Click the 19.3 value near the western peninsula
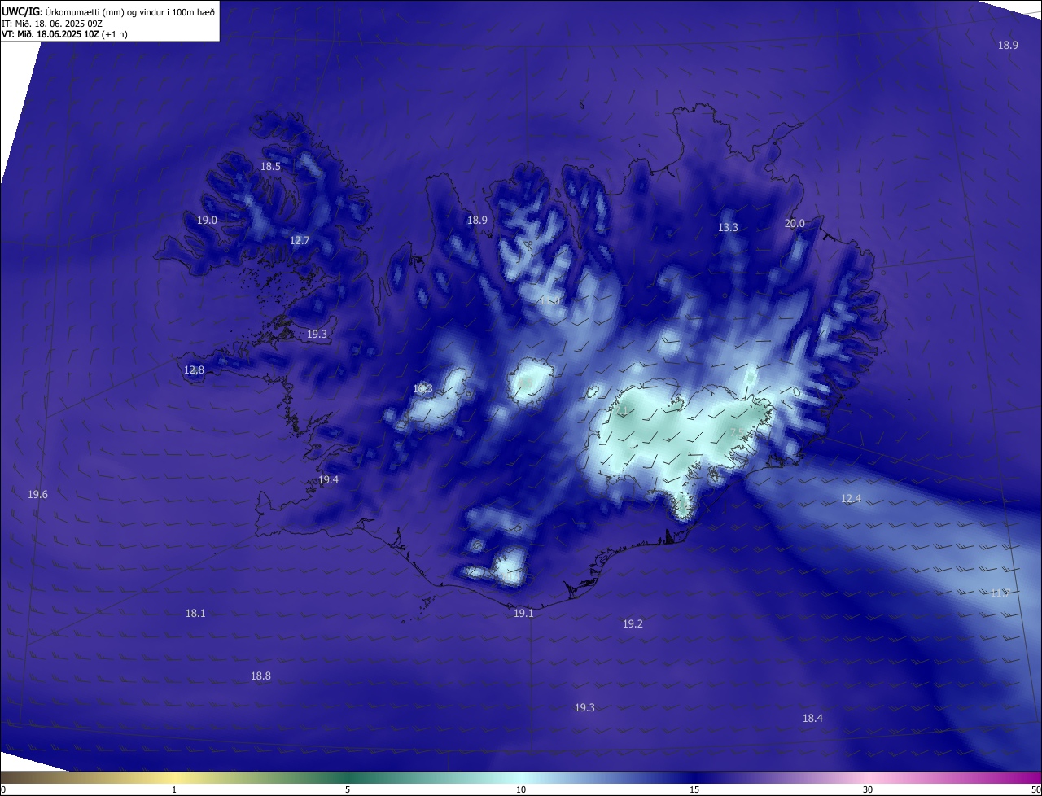This screenshot has height=796, width=1042. point(317,334)
